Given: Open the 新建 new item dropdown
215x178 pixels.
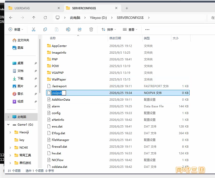Looking at the screenshot, I should [x=16, y=30].
